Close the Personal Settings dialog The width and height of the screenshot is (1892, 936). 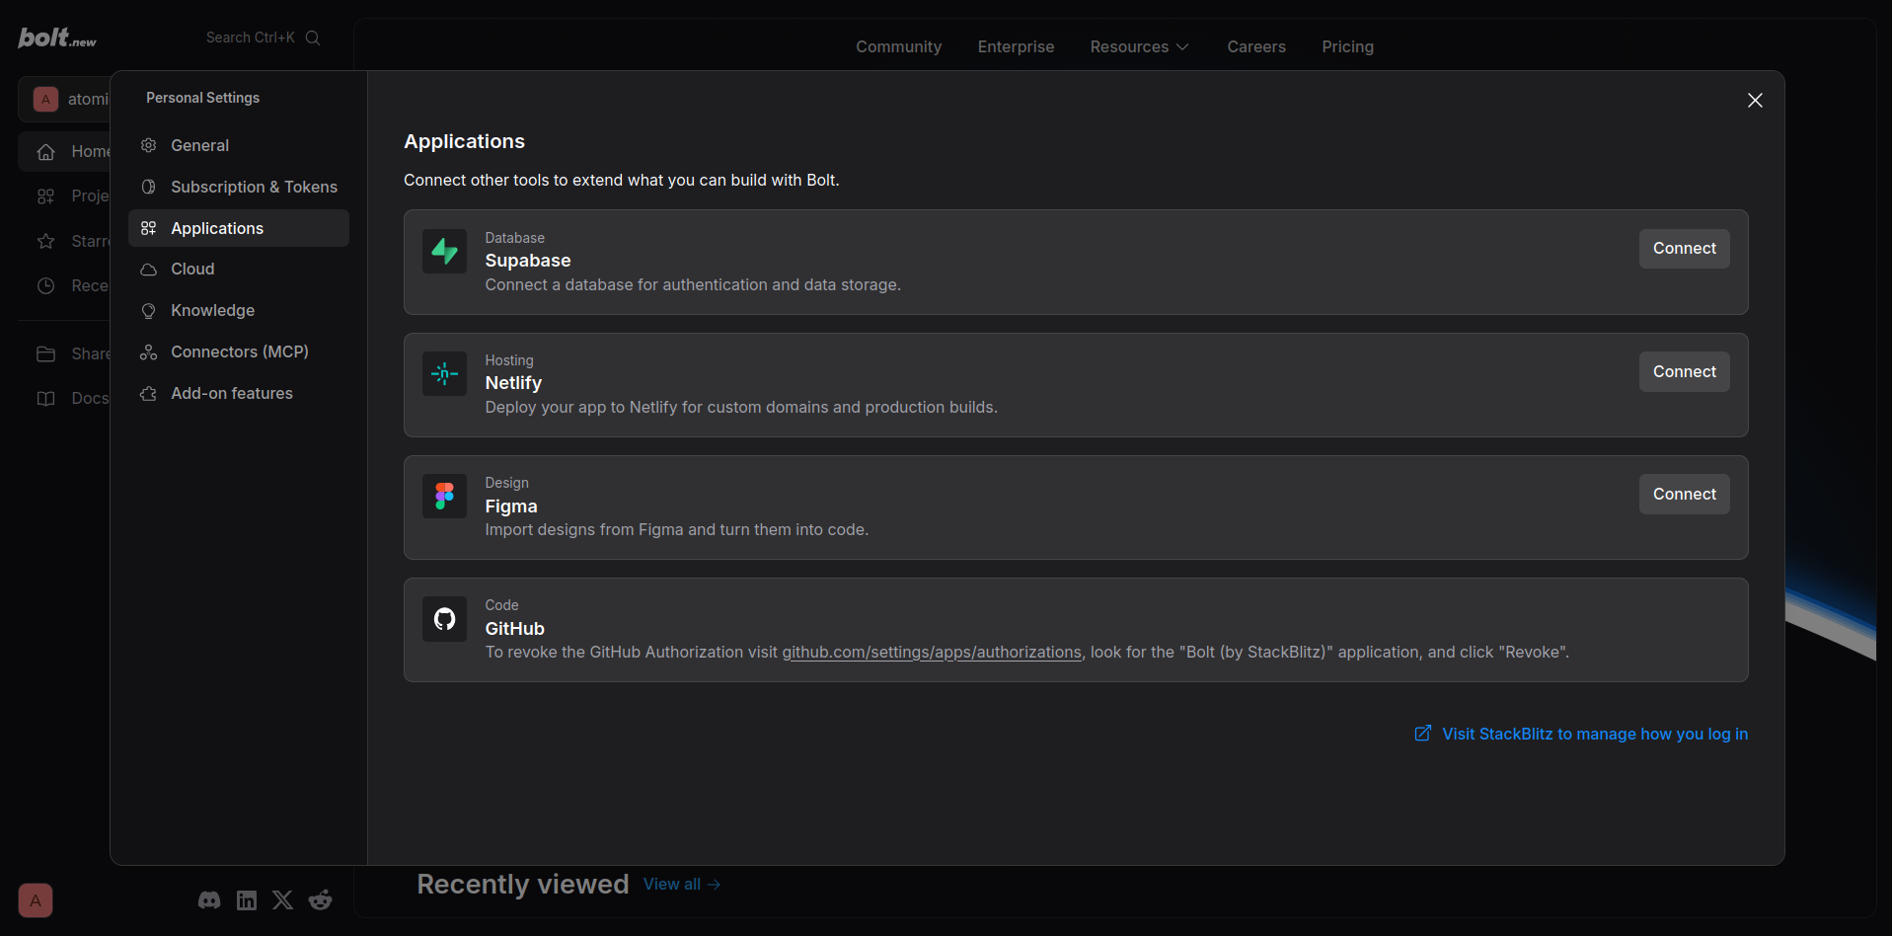(x=1755, y=101)
